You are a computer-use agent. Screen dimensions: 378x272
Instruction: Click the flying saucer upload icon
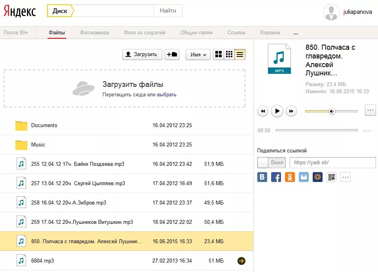[84, 88]
